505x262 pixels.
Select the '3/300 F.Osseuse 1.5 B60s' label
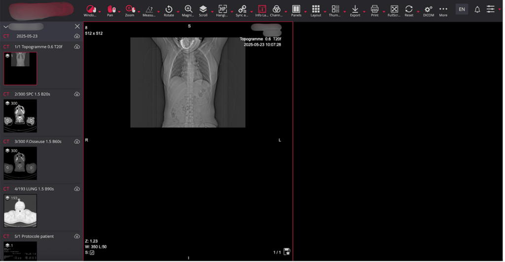click(38, 141)
